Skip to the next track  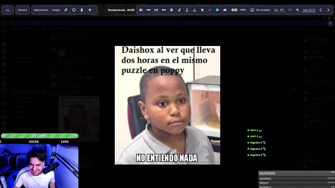click(x=164, y=10)
